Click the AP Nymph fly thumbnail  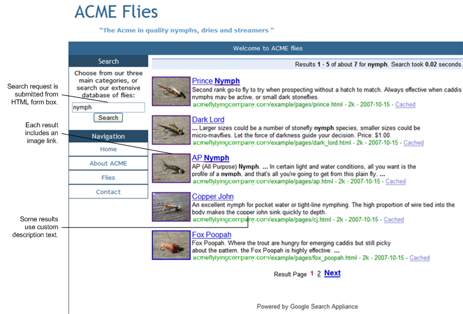click(x=171, y=168)
